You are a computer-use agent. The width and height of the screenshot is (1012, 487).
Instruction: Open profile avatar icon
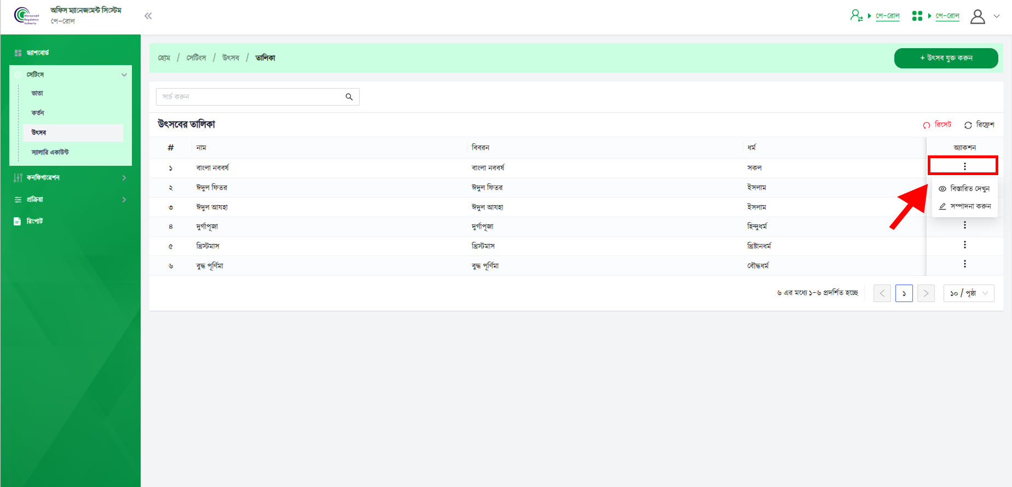978,16
